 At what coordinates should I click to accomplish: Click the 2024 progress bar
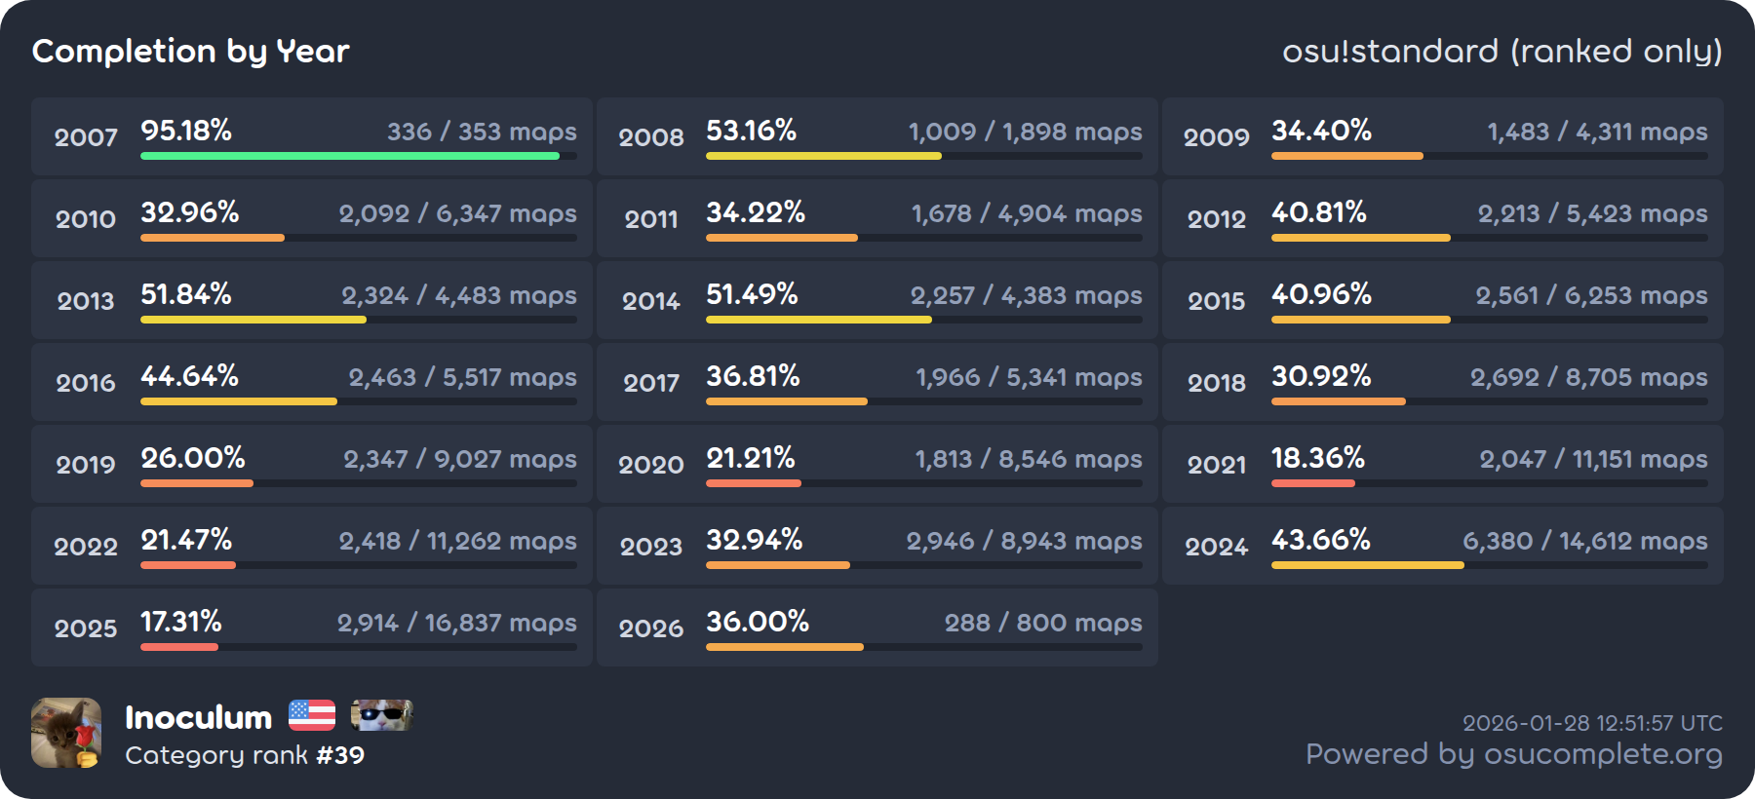1367,565
